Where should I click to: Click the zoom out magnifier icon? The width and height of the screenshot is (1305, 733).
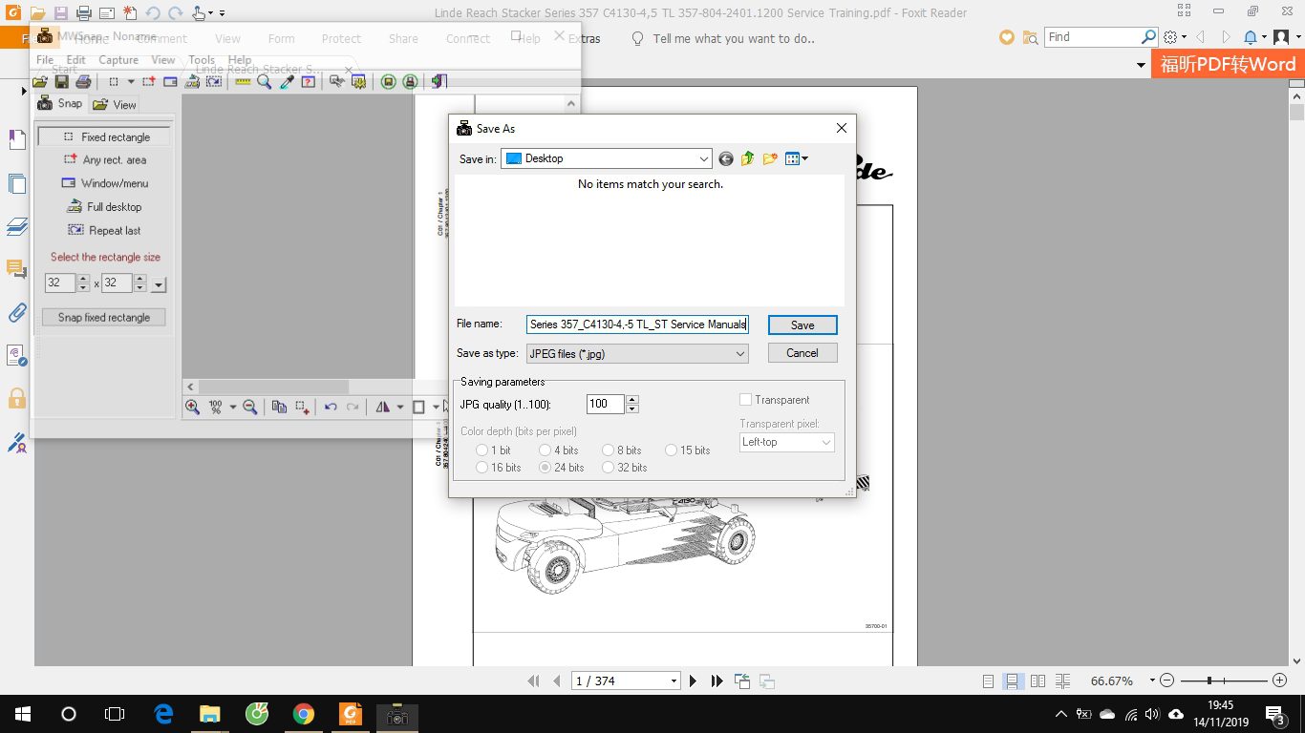(x=250, y=407)
